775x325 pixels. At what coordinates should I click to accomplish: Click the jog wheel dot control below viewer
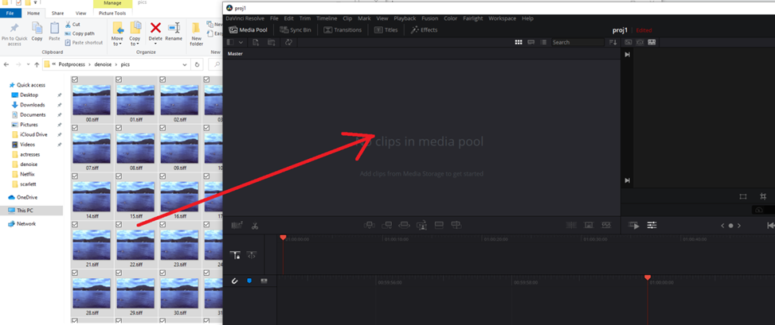click(x=730, y=226)
